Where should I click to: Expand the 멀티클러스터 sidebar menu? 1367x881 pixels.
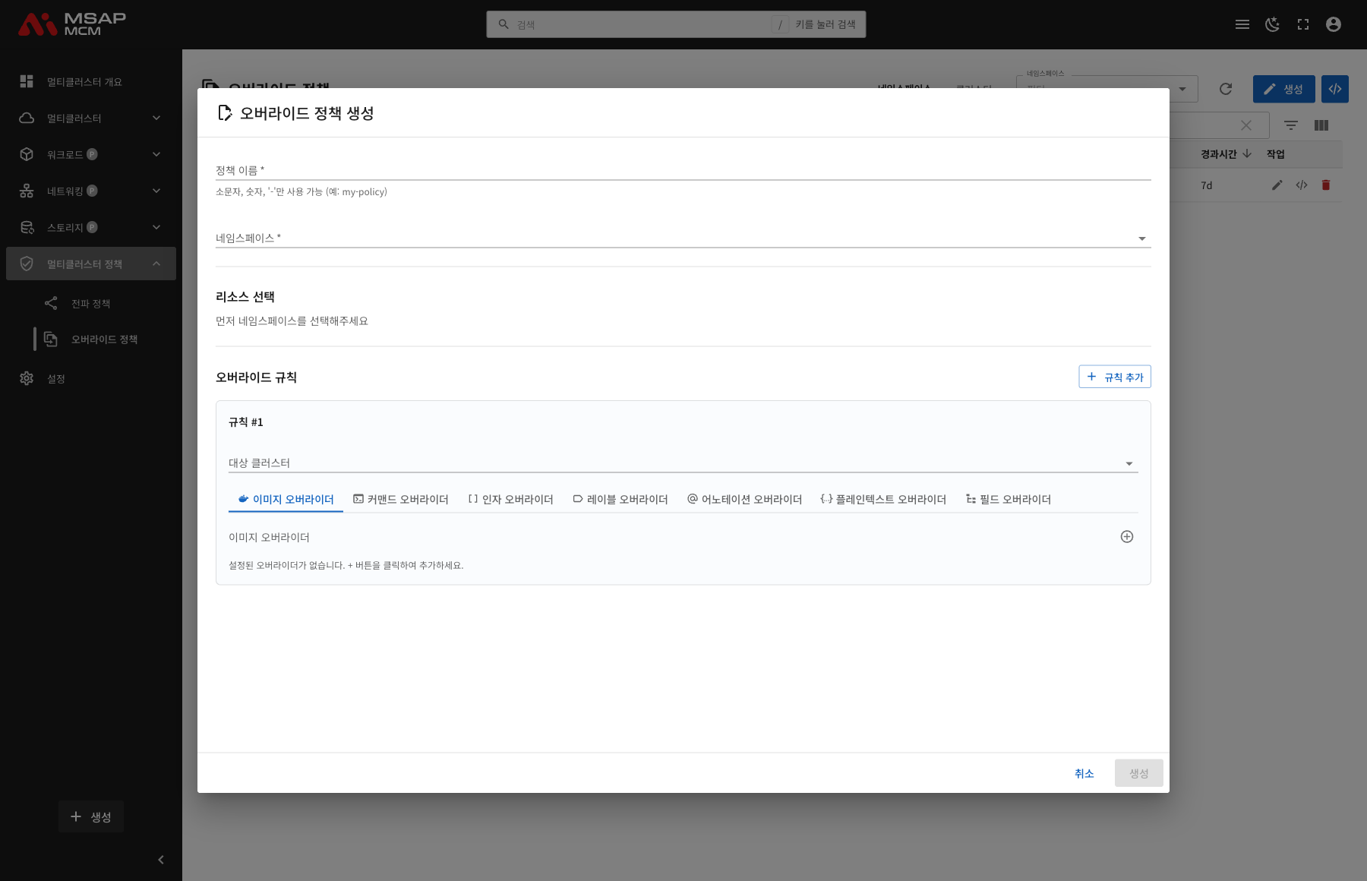point(91,118)
